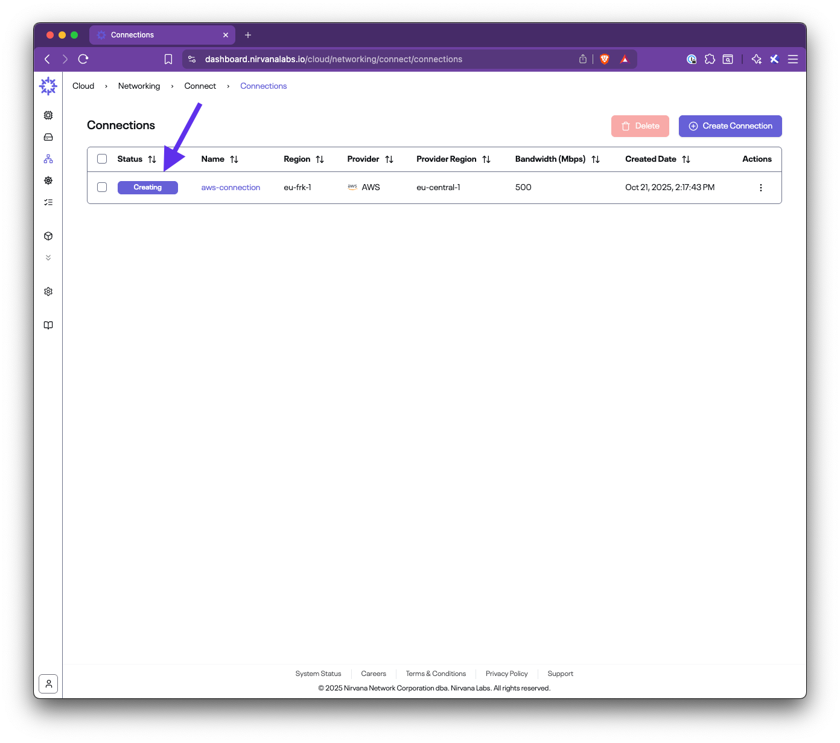The width and height of the screenshot is (840, 743).
Task: Open the packages cube sidebar icon
Action: [48, 236]
